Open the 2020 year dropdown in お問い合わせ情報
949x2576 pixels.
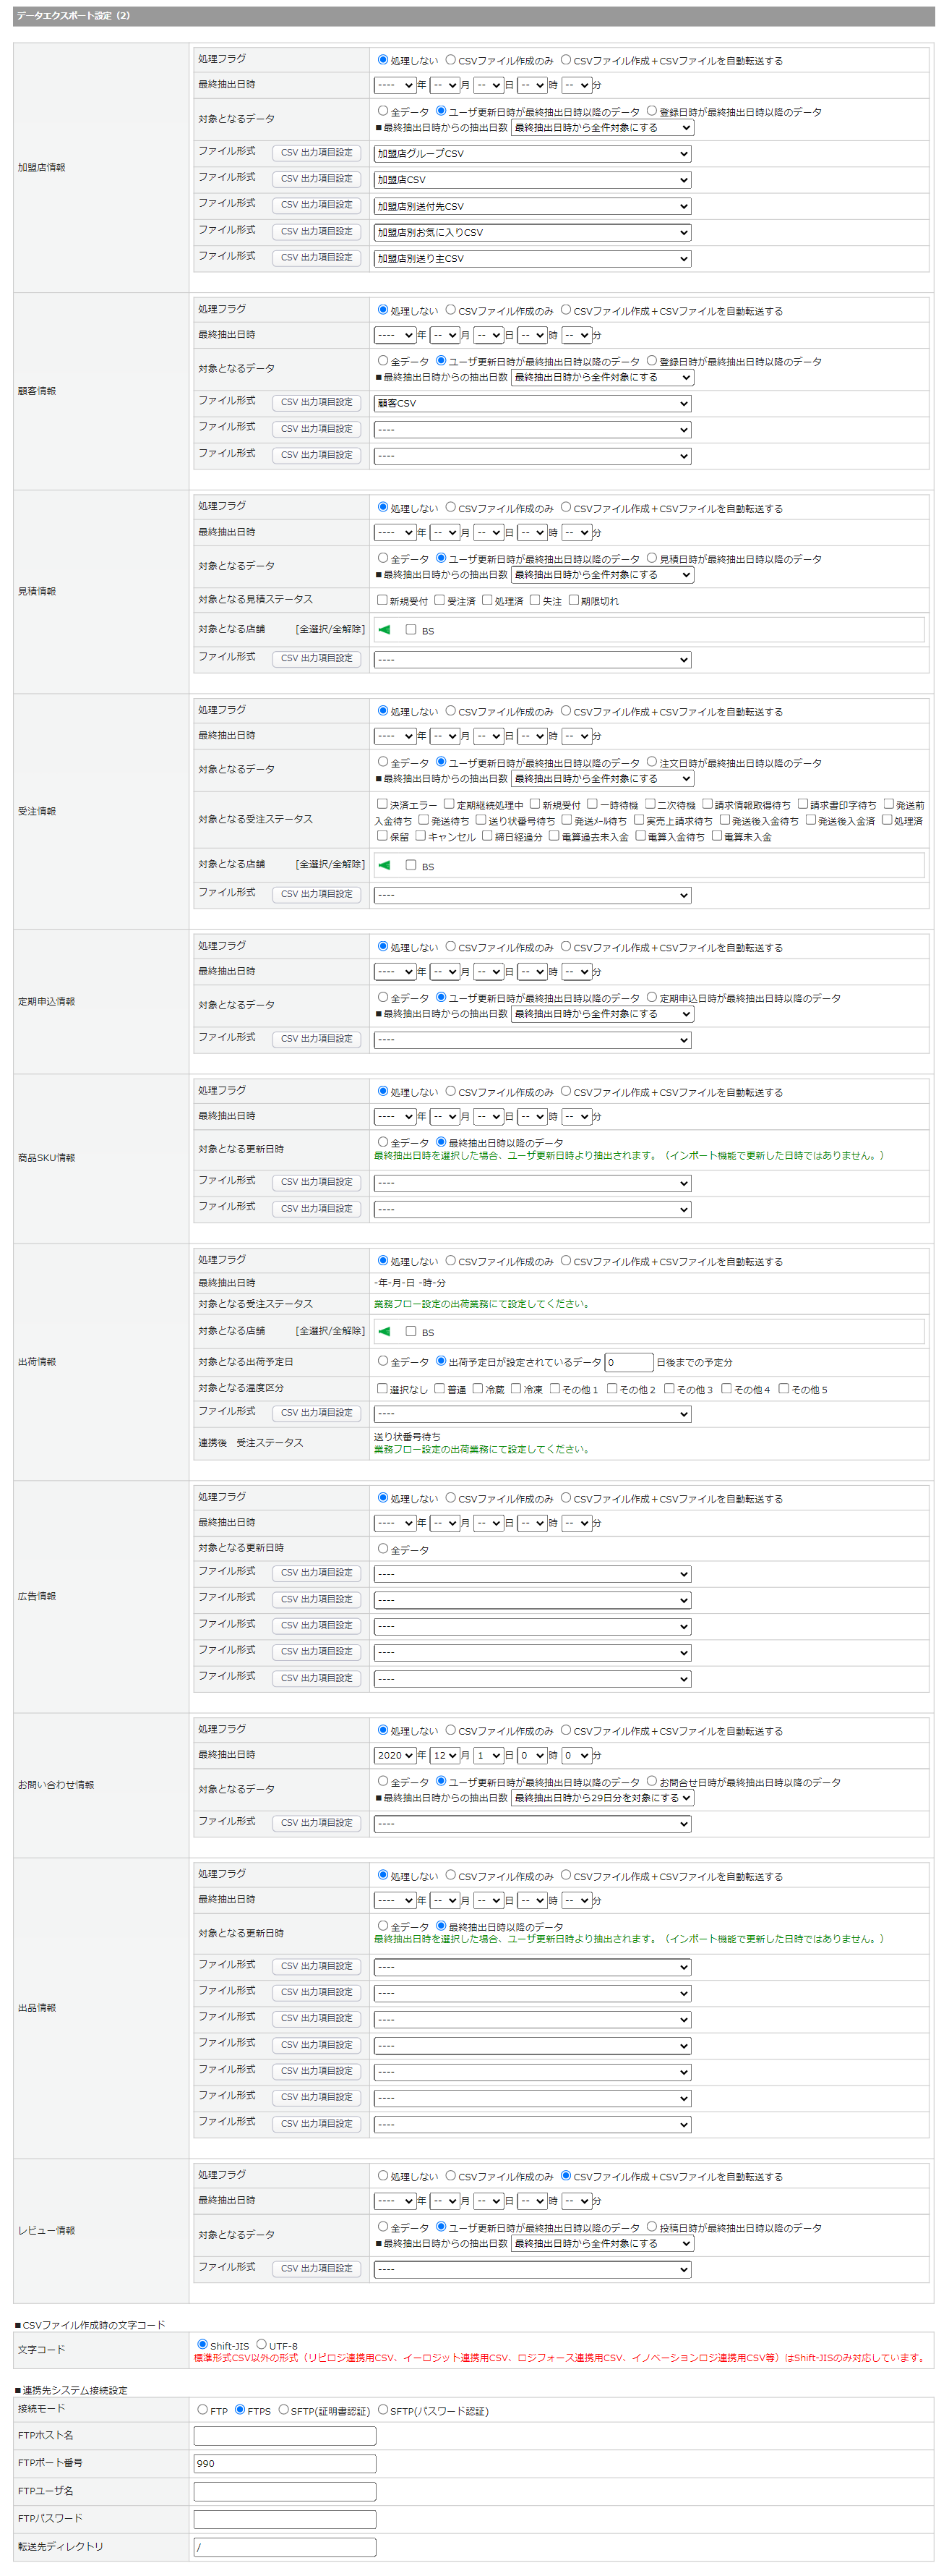point(395,1755)
